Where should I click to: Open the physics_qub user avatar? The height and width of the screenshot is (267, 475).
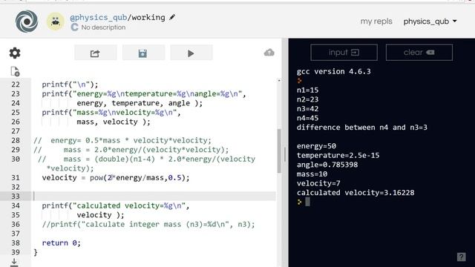pyautogui.click(x=56, y=22)
